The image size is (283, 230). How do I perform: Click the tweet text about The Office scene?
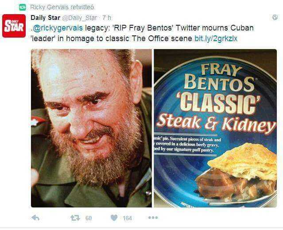tap(143, 33)
